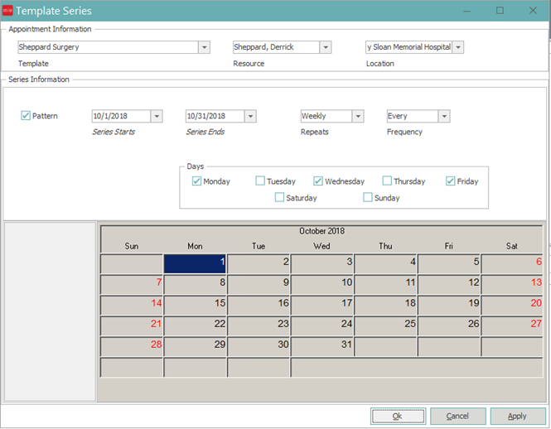Toggle the Pattern checkbox

[x=26, y=116]
